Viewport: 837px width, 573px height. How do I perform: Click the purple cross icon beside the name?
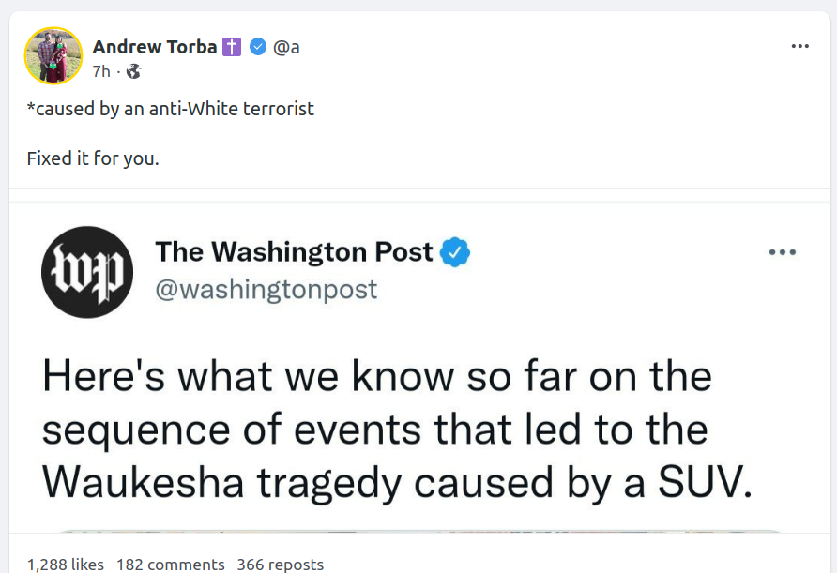(232, 47)
